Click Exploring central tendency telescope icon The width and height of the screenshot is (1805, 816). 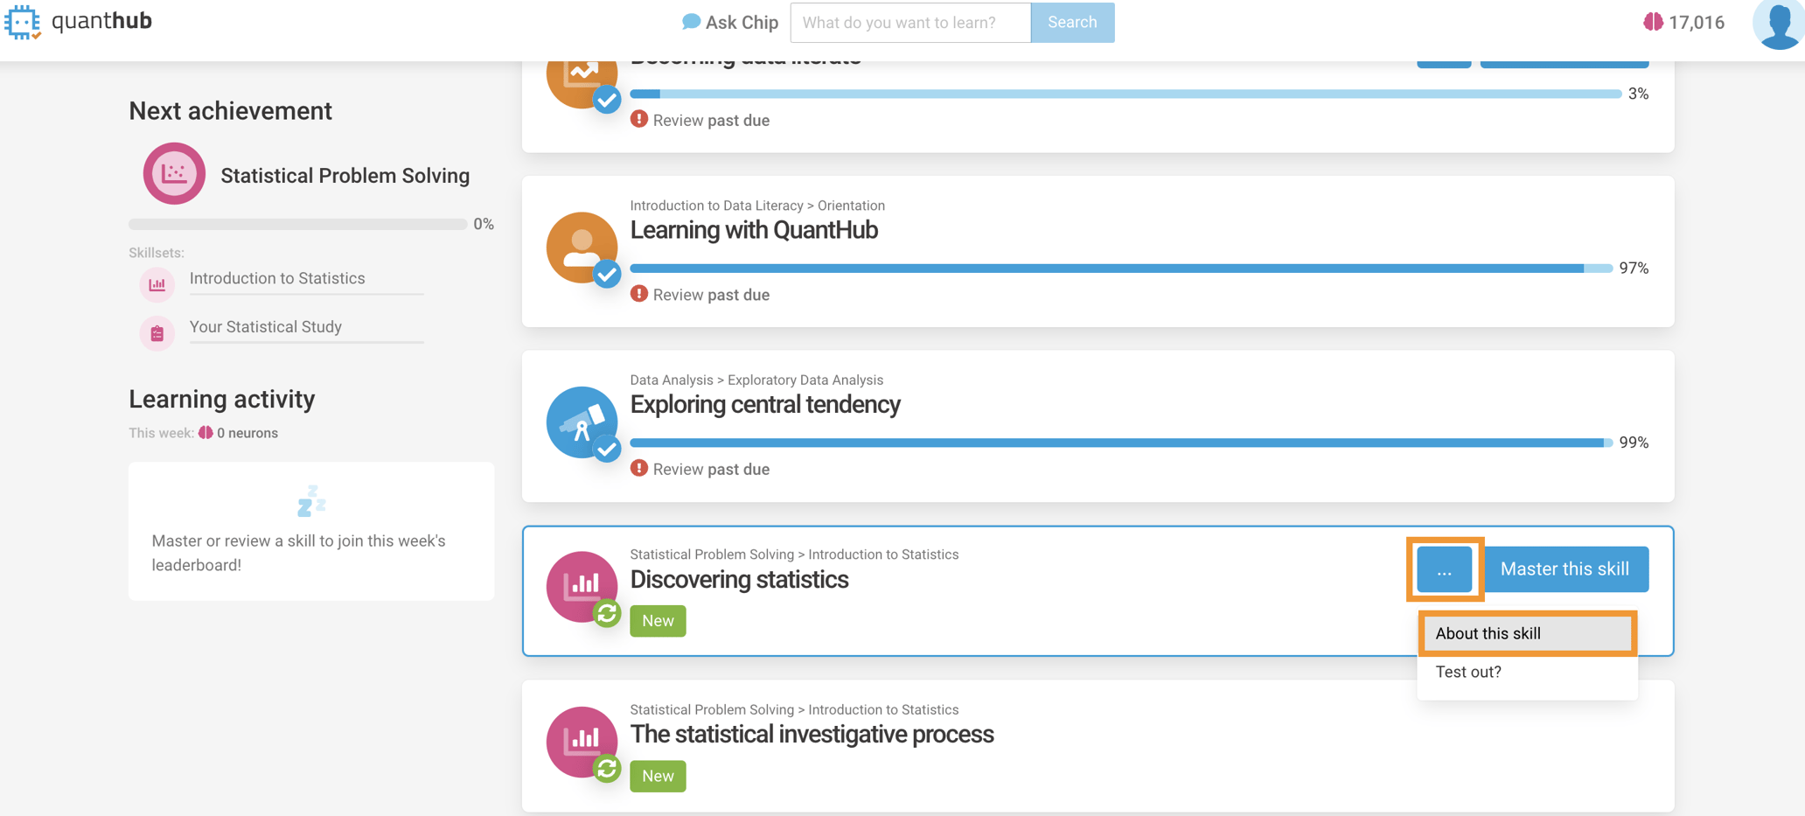click(x=582, y=422)
